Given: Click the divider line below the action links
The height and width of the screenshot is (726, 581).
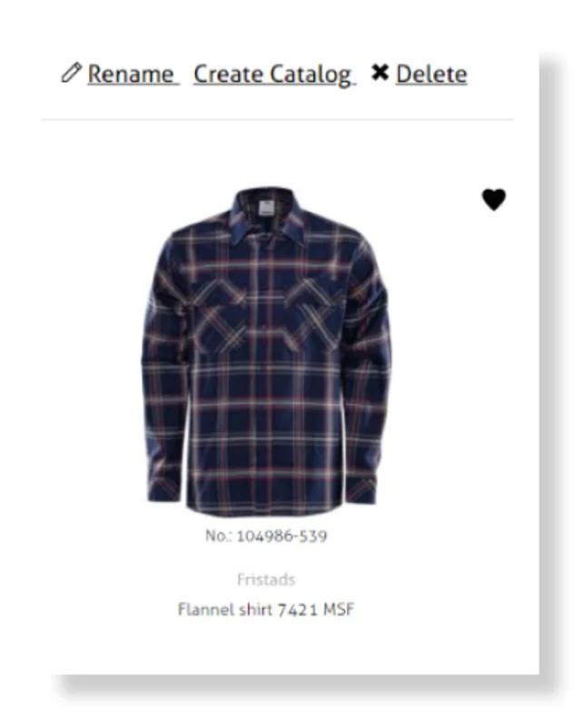Looking at the screenshot, I should (x=278, y=120).
